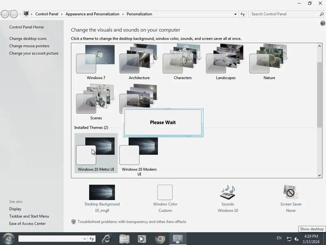
Task: Apply the Windows 10 Metro UI theme
Action: click(96, 153)
